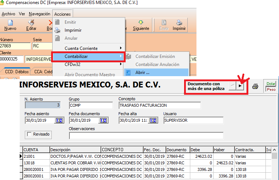The image size is (279, 180).
Task: Click grid scrollbar up arrow
Action: pyautogui.click(x=274, y=150)
